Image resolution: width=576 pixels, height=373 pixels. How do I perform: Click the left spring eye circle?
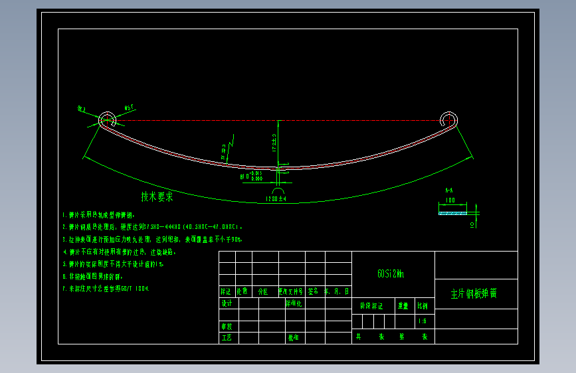click(107, 120)
